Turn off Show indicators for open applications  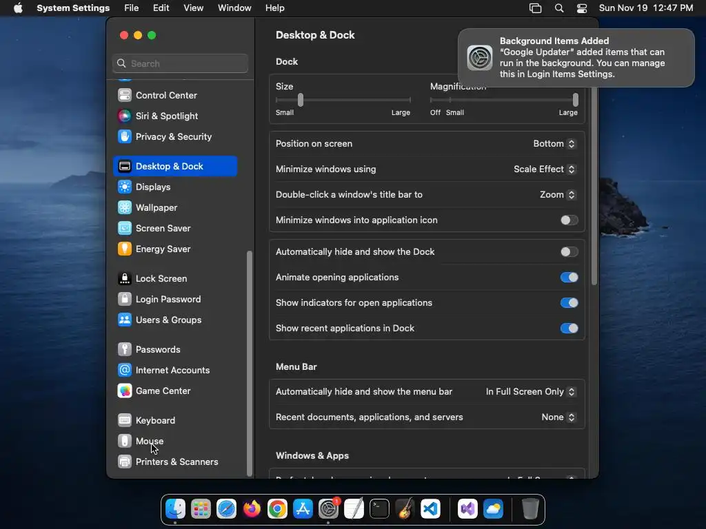(569, 303)
